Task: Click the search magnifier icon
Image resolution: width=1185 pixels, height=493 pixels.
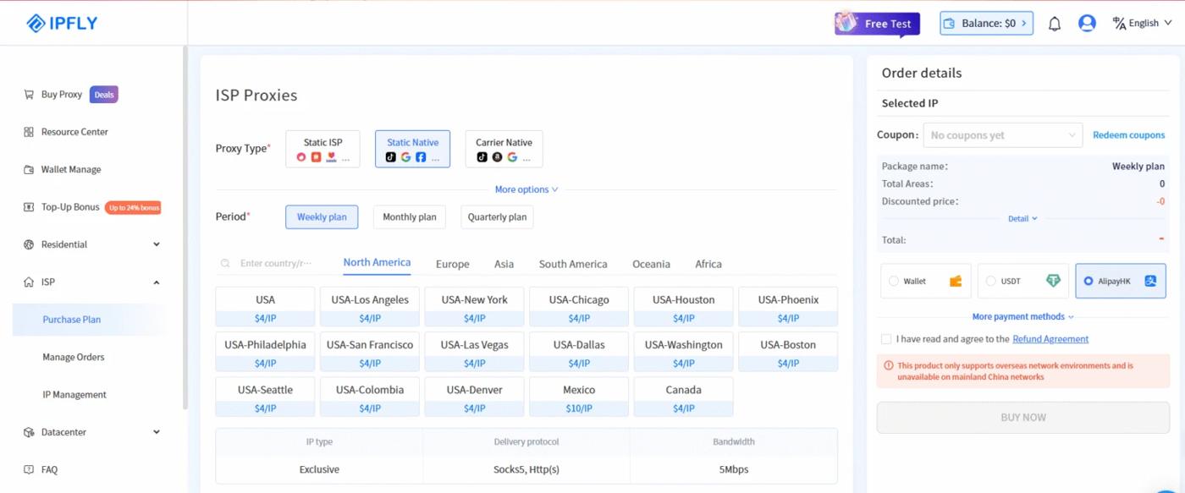Action: tap(225, 264)
